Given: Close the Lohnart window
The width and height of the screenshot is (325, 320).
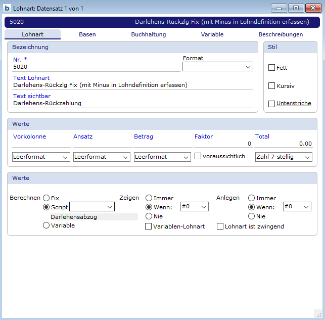Looking at the screenshot, I should point(312,8).
